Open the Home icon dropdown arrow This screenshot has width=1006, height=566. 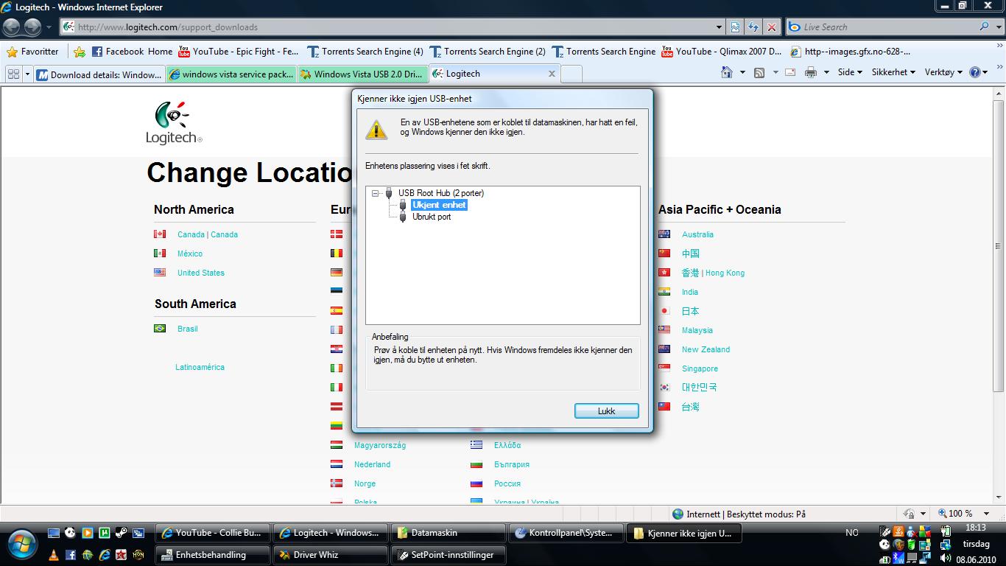[742, 72]
